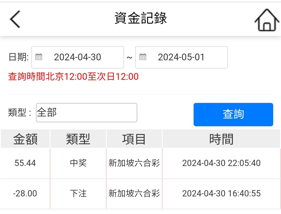Select 新加坡六合彩 in the 中奖 row
This screenshot has width=281, height=214.
pyautogui.click(x=134, y=163)
